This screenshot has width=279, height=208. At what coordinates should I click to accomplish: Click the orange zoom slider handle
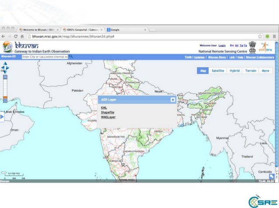tap(5, 97)
